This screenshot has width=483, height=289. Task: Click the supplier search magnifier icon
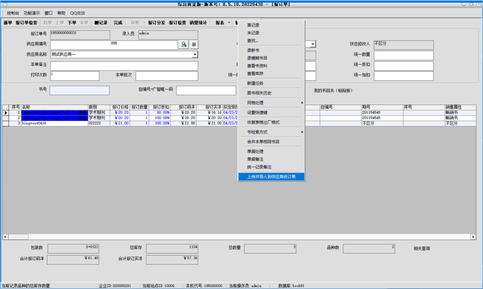pos(184,44)
